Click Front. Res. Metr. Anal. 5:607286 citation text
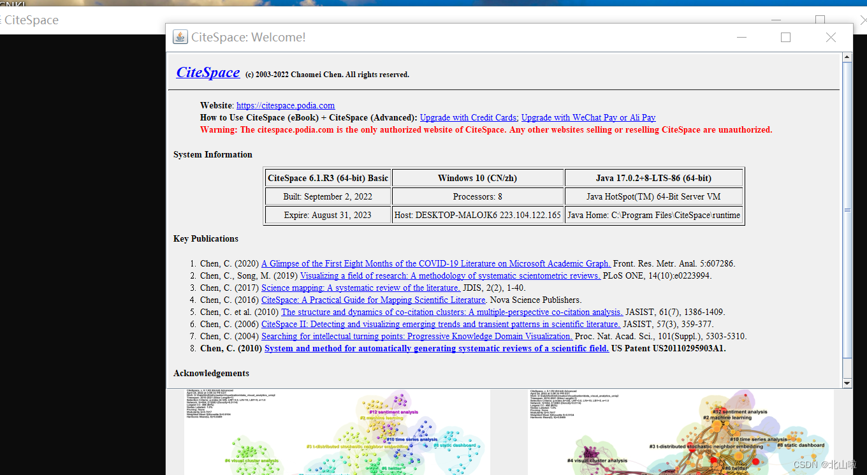 click(674, 263)
